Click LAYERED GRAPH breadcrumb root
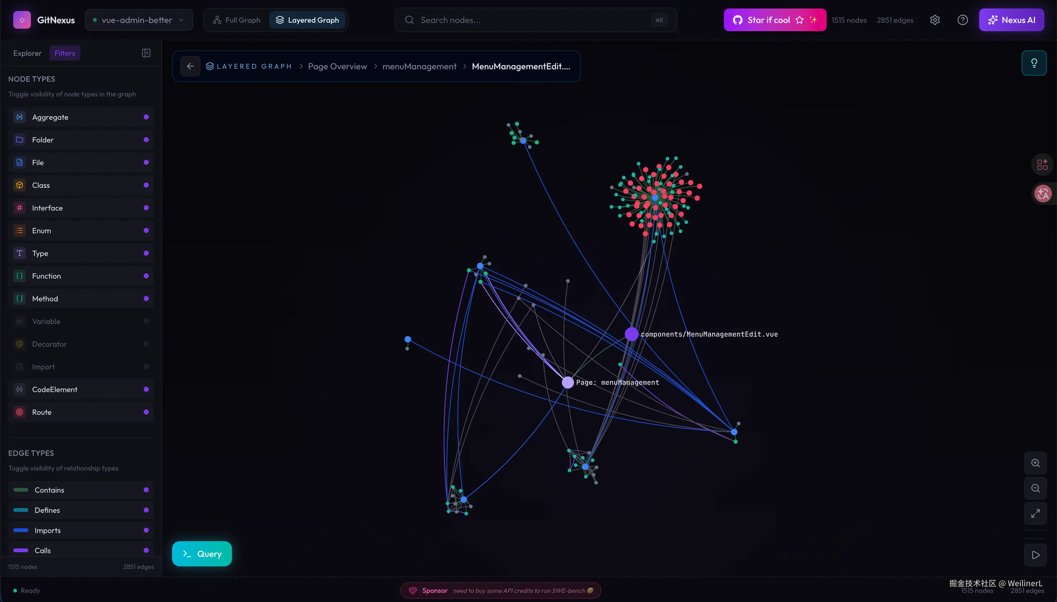 pos(249,66)
